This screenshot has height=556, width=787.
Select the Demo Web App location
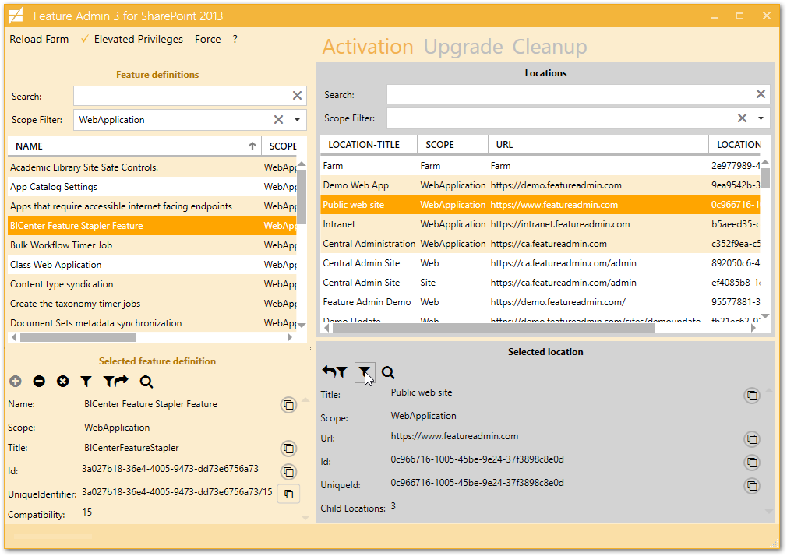[x=541, y=185]
